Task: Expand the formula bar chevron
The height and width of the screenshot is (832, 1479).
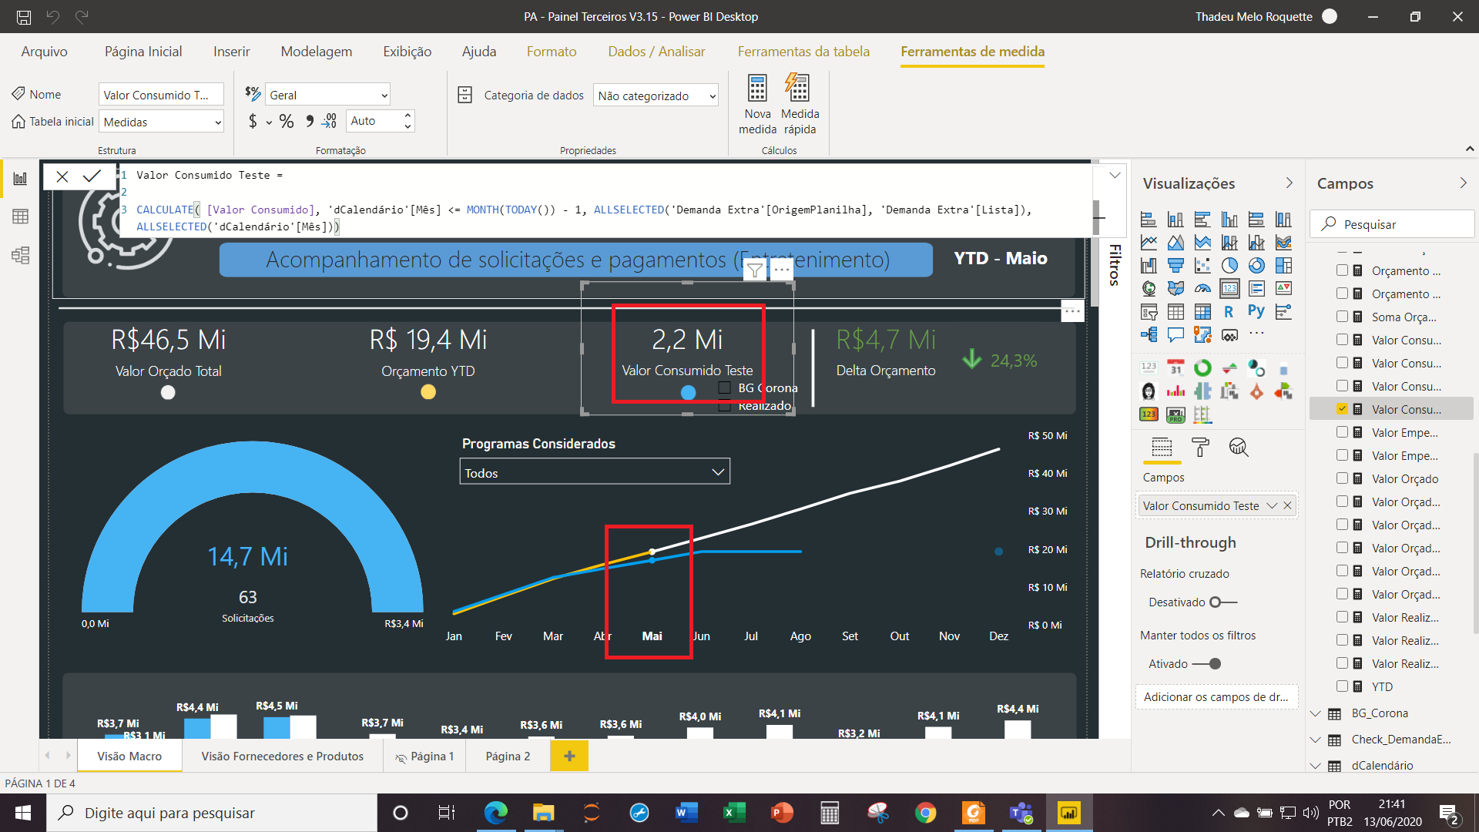Action: pyautogui.click(x=1114, y=176)
